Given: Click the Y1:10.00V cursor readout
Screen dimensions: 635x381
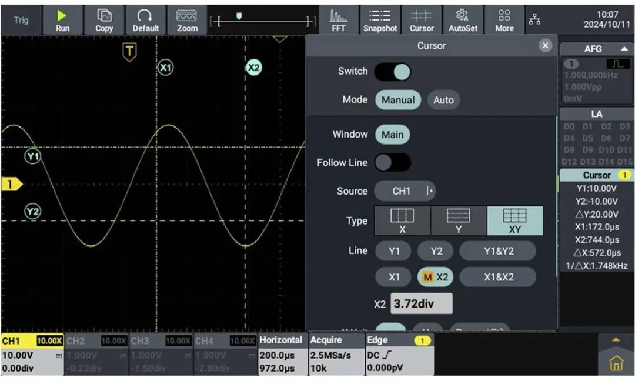Looking at the screenshot, I should pyautogui.click(x=597, y=188).
